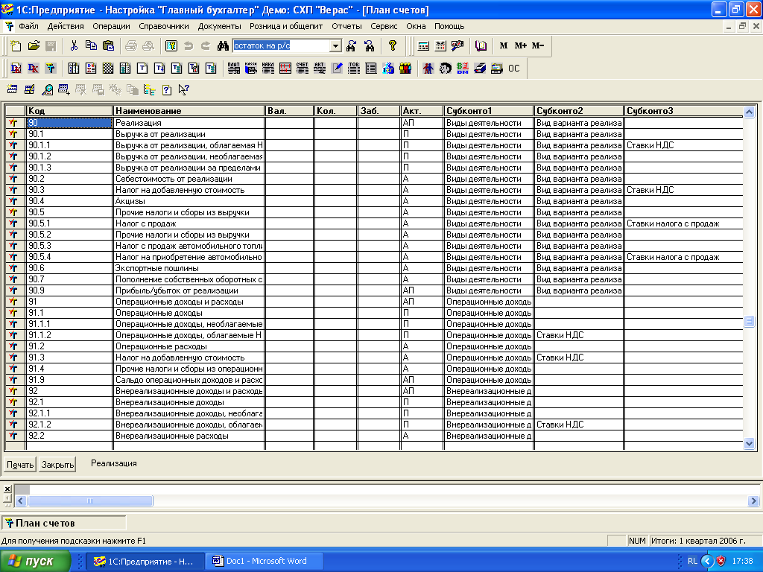This screenshot has width=763, height=572.
Task: Open the Отчеты menu
Action: (346, 26)
